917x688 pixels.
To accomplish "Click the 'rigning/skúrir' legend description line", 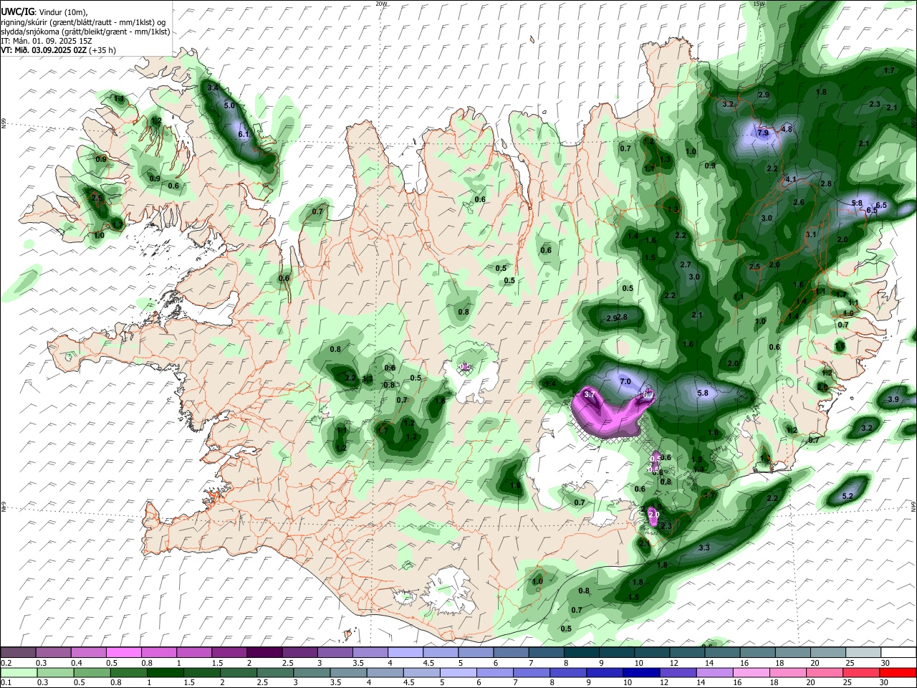I will point(83,21).
